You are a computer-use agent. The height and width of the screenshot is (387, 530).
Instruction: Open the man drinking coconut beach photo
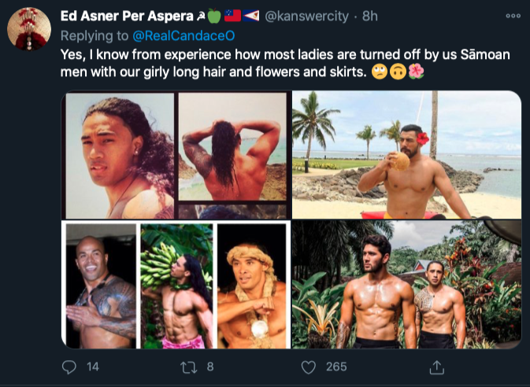coord(406,155)
